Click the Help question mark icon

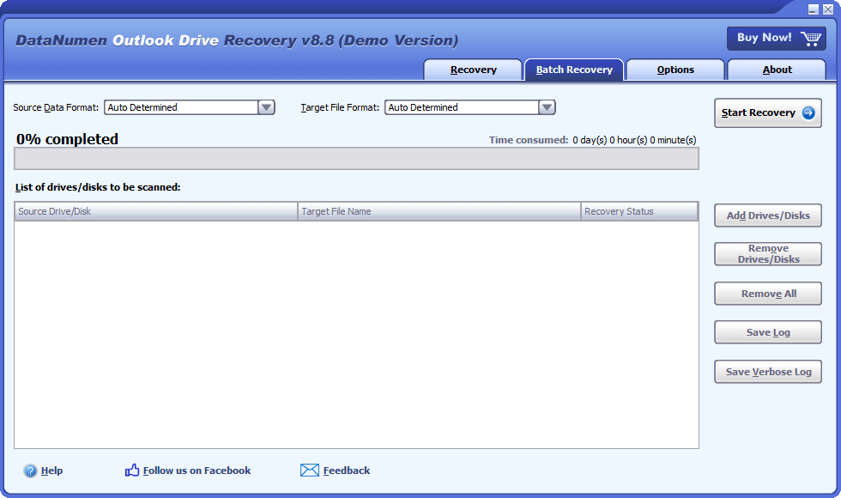point(30,471)
